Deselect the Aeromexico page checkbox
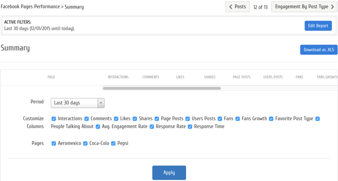This screenshot has height=181, width=338. [x=54, y=143]
